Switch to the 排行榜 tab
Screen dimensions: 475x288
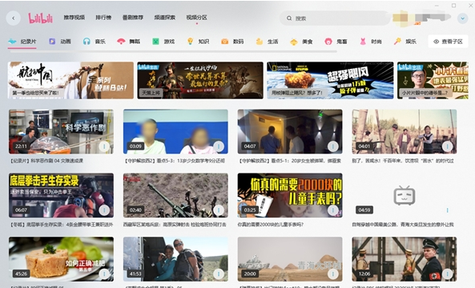tap(103, 18)
